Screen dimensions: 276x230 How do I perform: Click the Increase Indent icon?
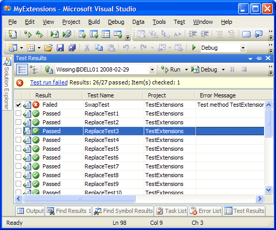pyautogui.click(x=204, y=34)
